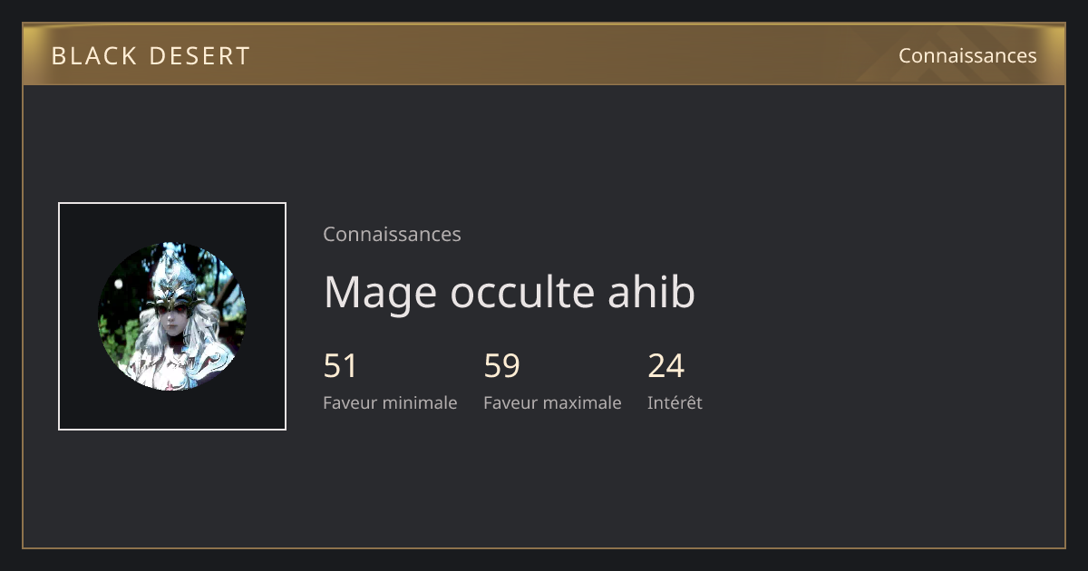Select the minimum favor value 51
Screen dimensions: 1088x571
341,366
